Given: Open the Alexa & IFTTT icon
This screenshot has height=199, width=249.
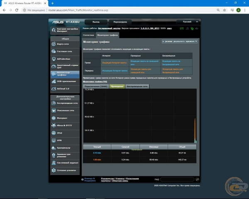Looking at the screenshot, I should (x=54, y=125).
